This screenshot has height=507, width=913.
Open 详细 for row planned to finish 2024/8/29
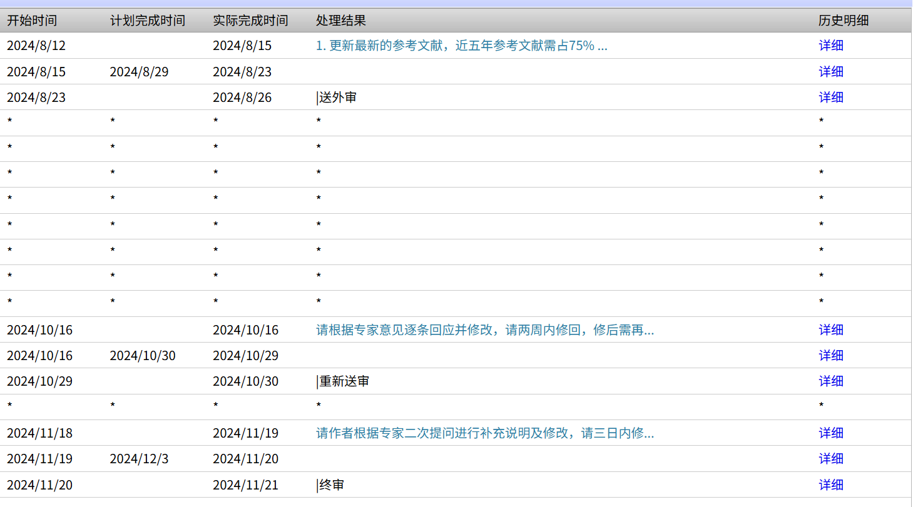pos(830,72)
